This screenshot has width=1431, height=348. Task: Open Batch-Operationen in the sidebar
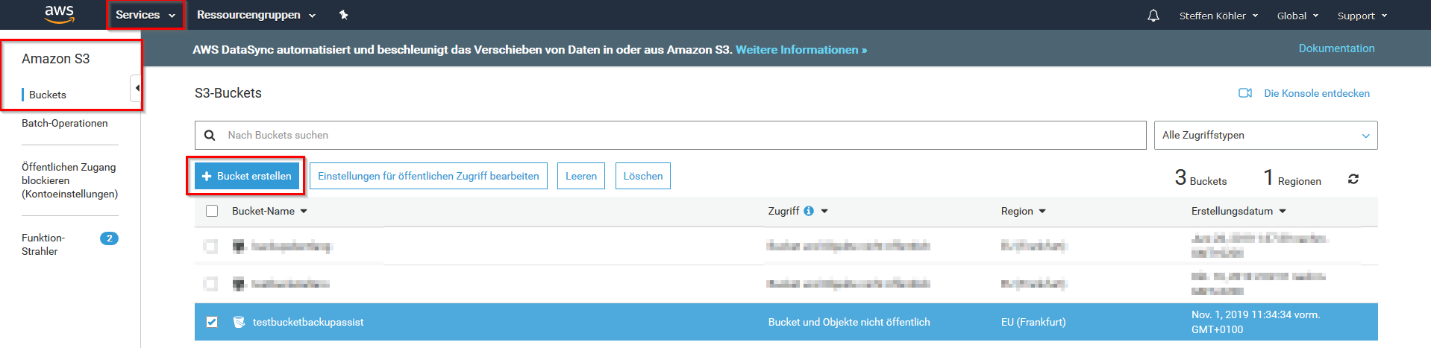(x=65, y=123)
